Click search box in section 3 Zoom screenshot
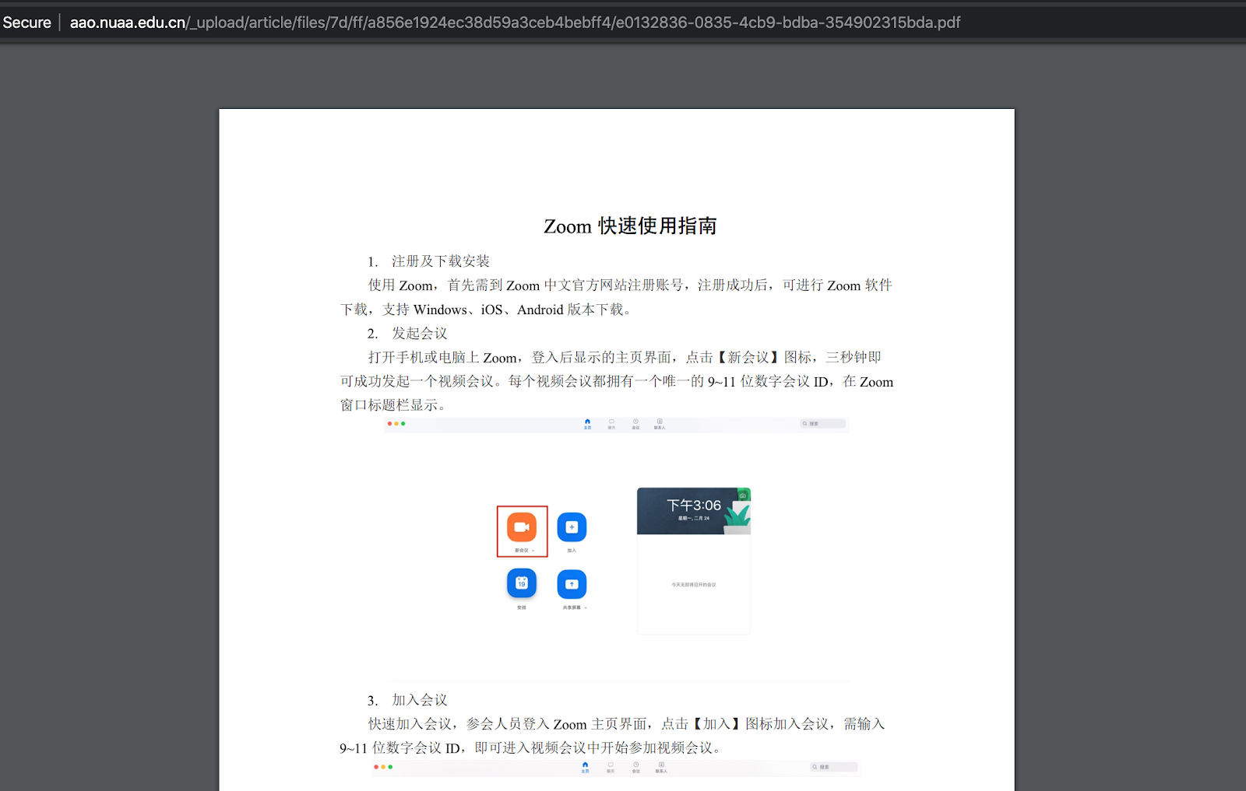 tap(833, 767)
